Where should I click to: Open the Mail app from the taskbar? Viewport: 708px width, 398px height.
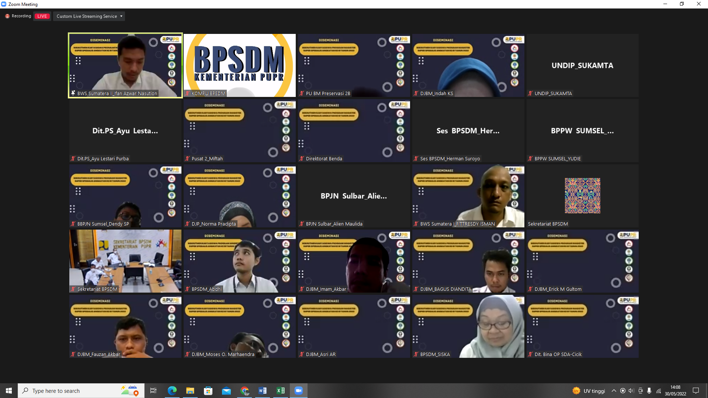[x=226, y=391]
